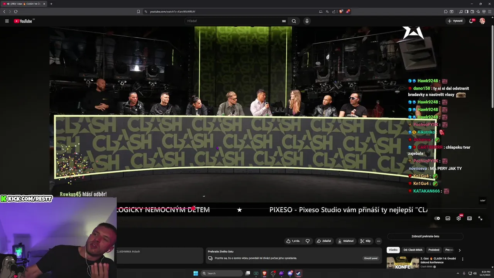This screenshot has width=494, height=278.
Task: Go back in the browser
Action: click(4, 12)
